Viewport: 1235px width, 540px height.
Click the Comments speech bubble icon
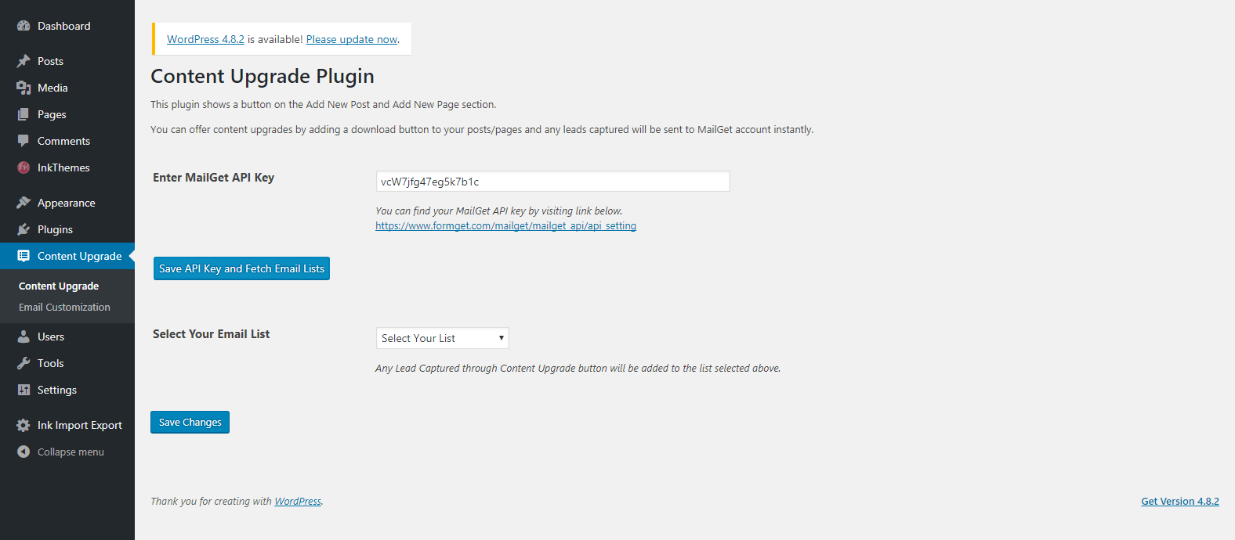[24, 141]
